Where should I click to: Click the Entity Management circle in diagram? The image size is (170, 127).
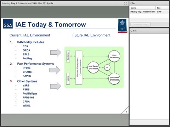pos(114,56)
